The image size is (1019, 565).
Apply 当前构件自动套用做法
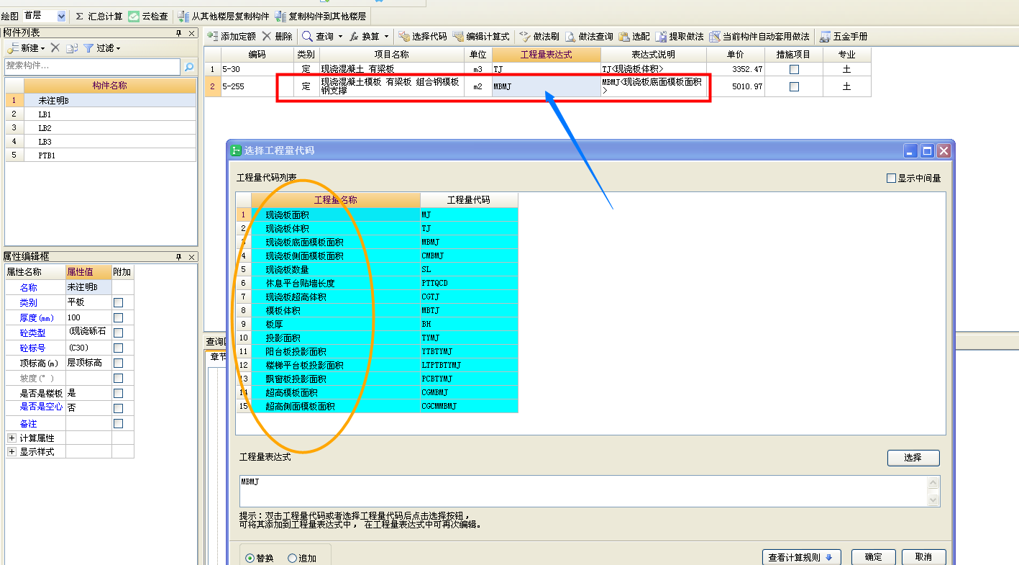click(759, 36)
